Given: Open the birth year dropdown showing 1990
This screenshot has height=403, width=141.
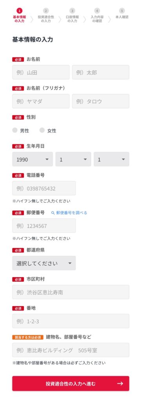Looking at the screenshot, I should [x=33, y=159].
